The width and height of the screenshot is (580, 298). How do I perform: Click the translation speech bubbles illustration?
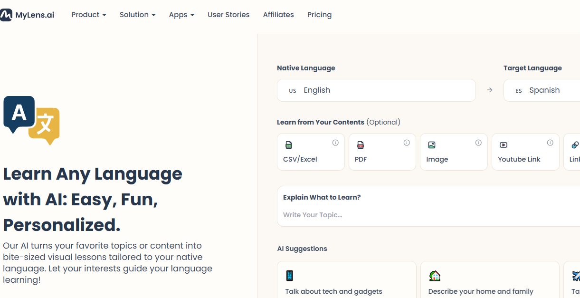tap(31, 120)
